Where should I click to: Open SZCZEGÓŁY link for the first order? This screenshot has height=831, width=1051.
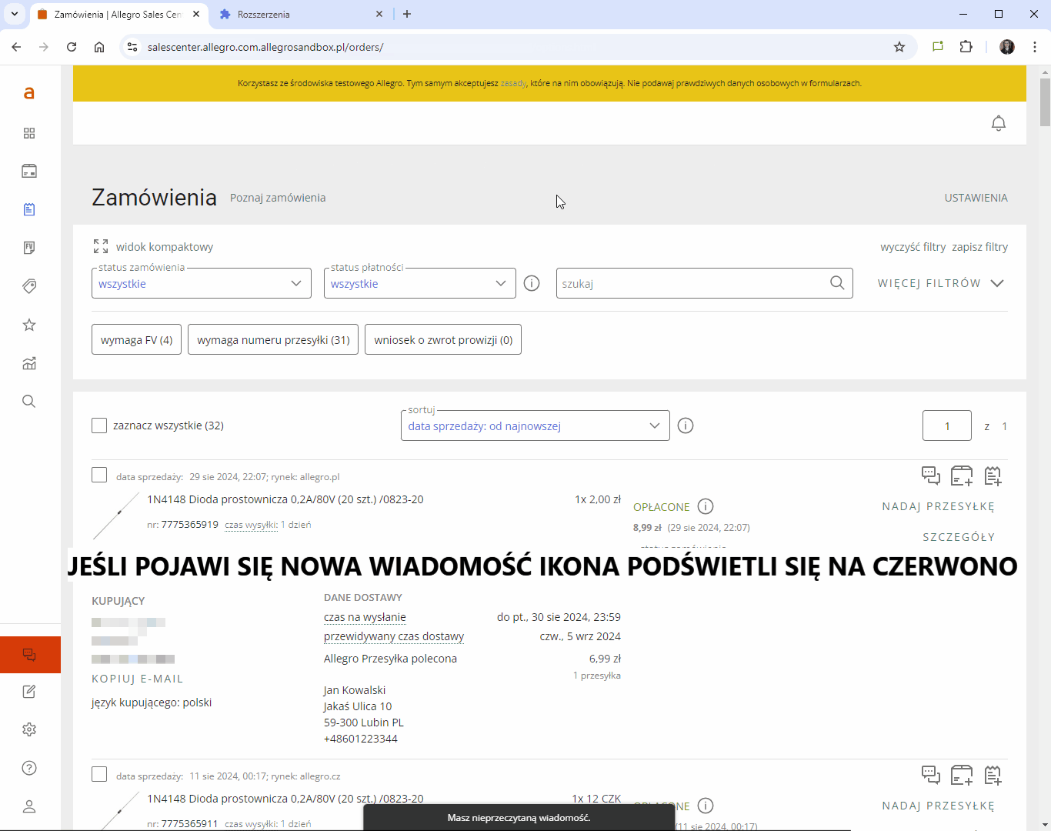[959, 536]
